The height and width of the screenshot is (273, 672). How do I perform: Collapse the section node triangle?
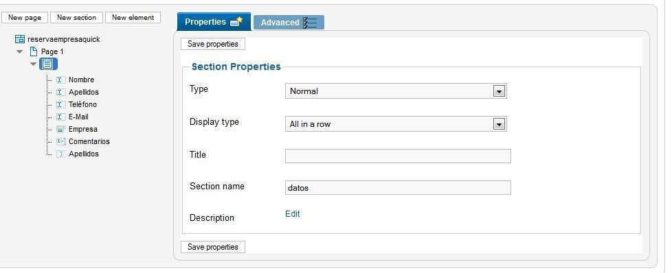point(34,64)
